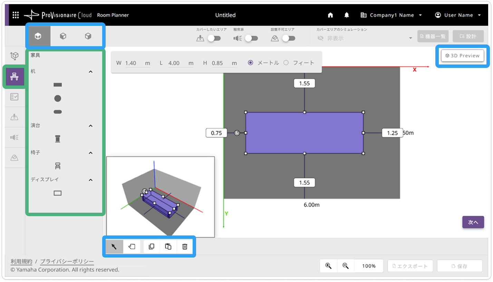Paste the copied object
The width and height of the screenshot is (493, 282).
[168, 246]
